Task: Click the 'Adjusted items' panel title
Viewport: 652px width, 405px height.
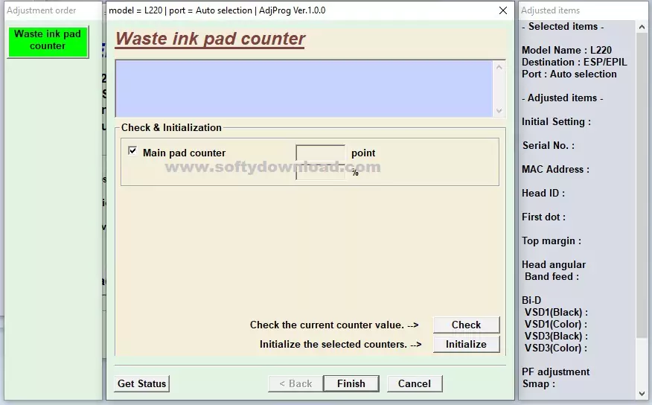Action: point(551,10)
